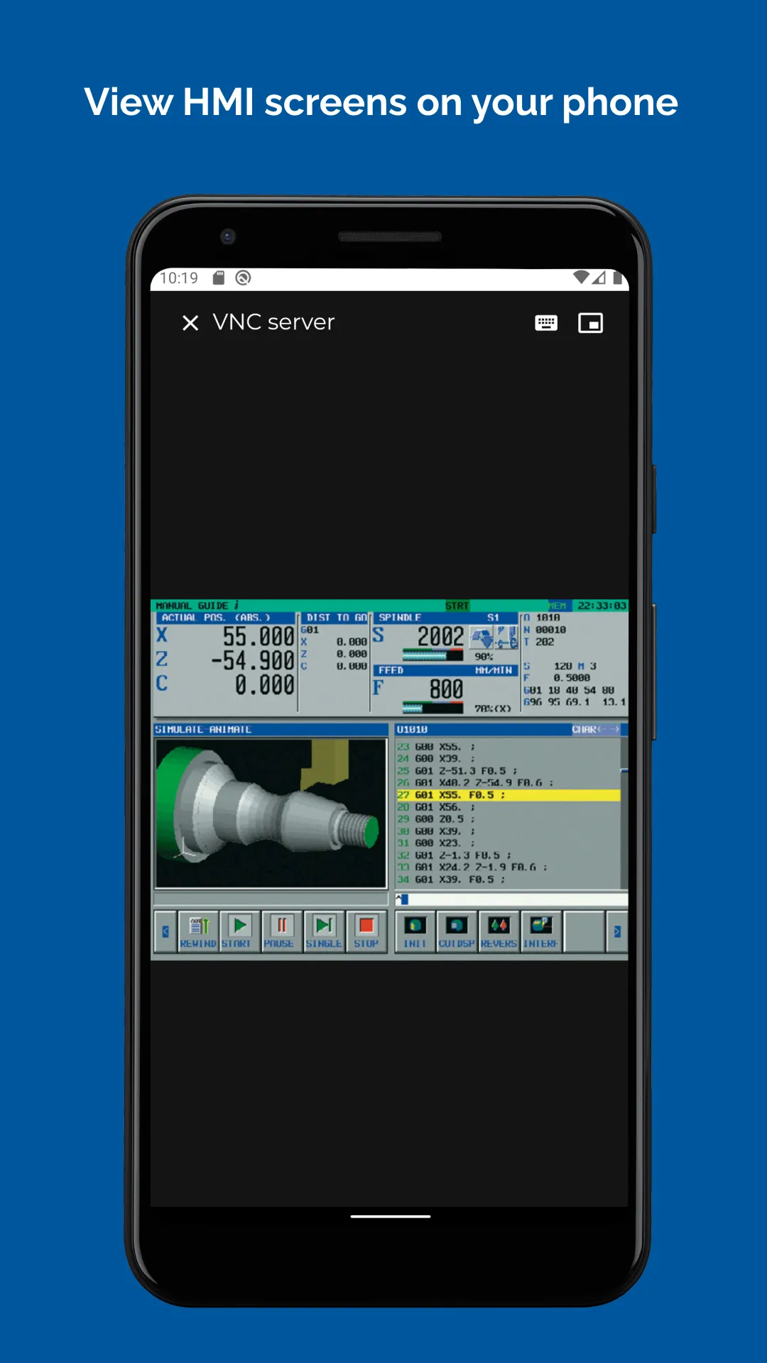Click the INTERF soft key
The image size is (767, 1363).
(541, 931)
